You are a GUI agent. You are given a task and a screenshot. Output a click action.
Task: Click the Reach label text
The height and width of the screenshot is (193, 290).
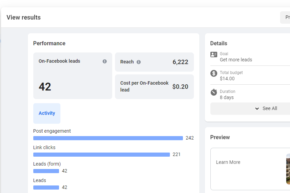(x=127, y=62)
